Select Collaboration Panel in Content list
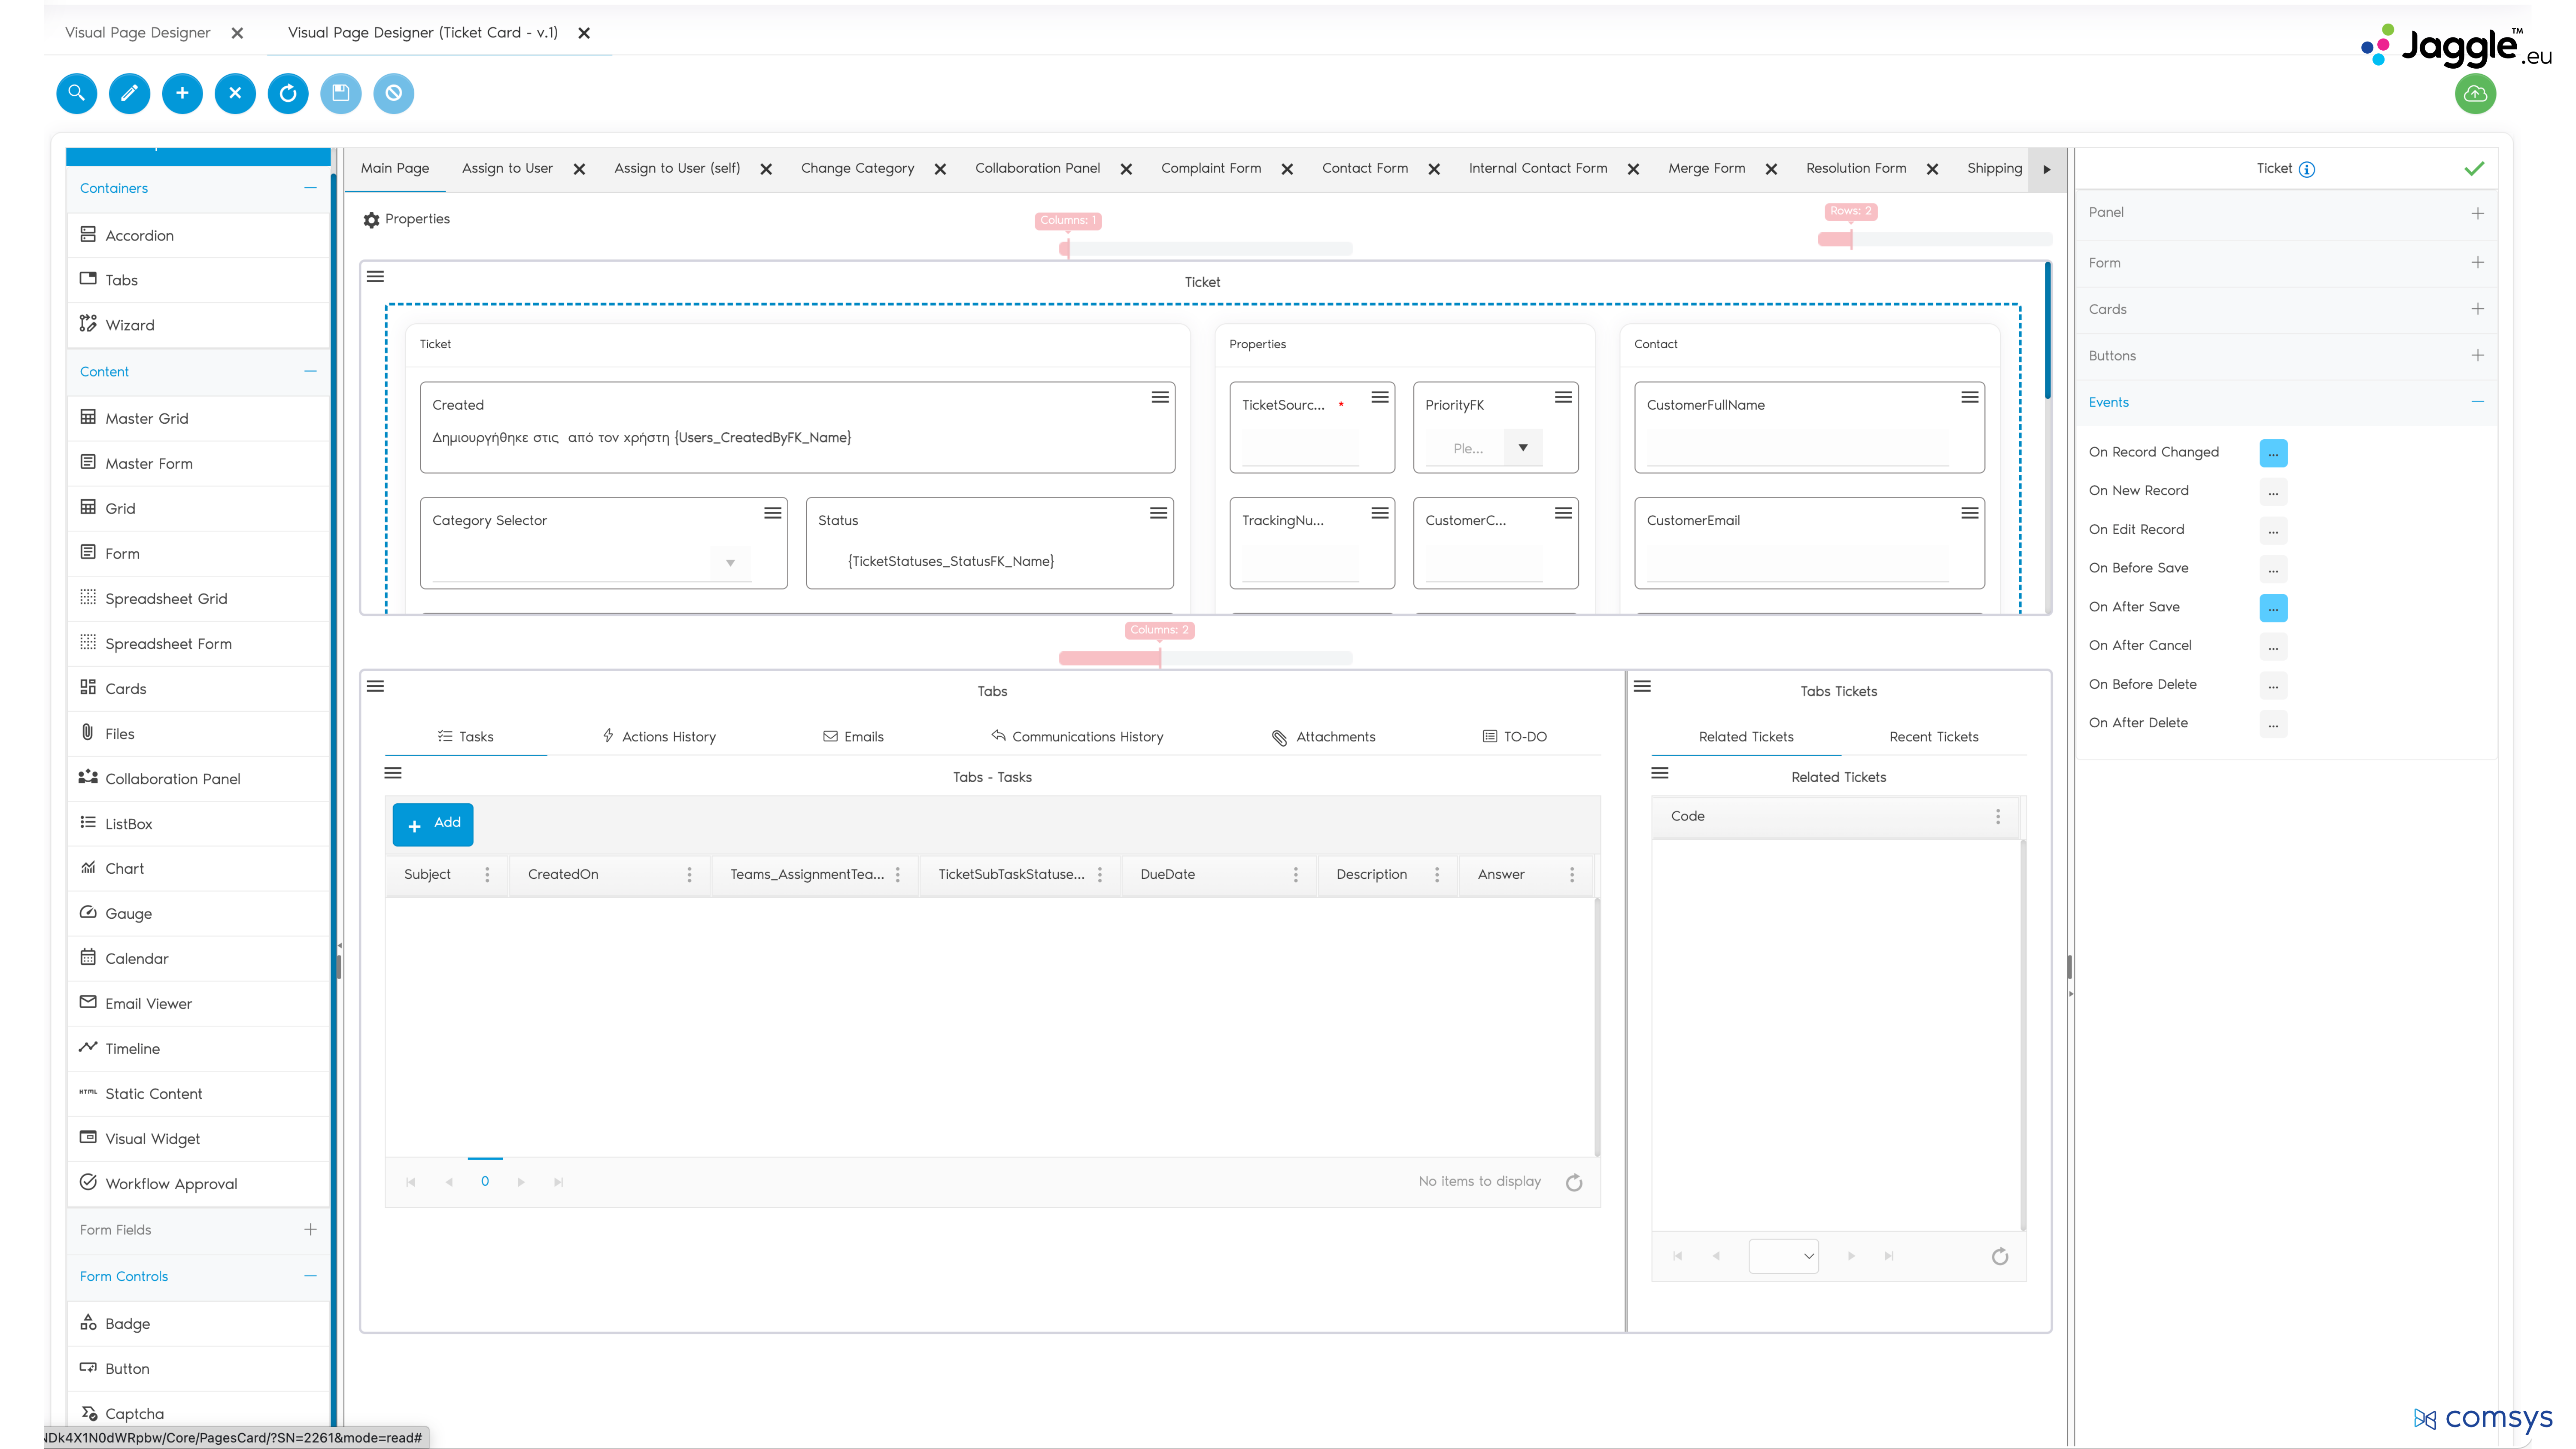 172,779
